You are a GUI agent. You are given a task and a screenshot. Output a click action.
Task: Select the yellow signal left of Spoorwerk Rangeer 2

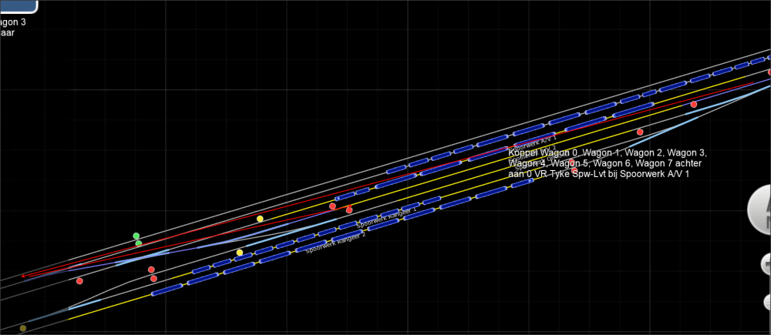240,253
